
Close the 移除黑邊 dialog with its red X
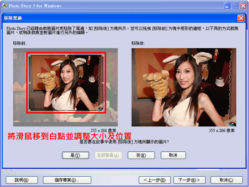point(241,18)
